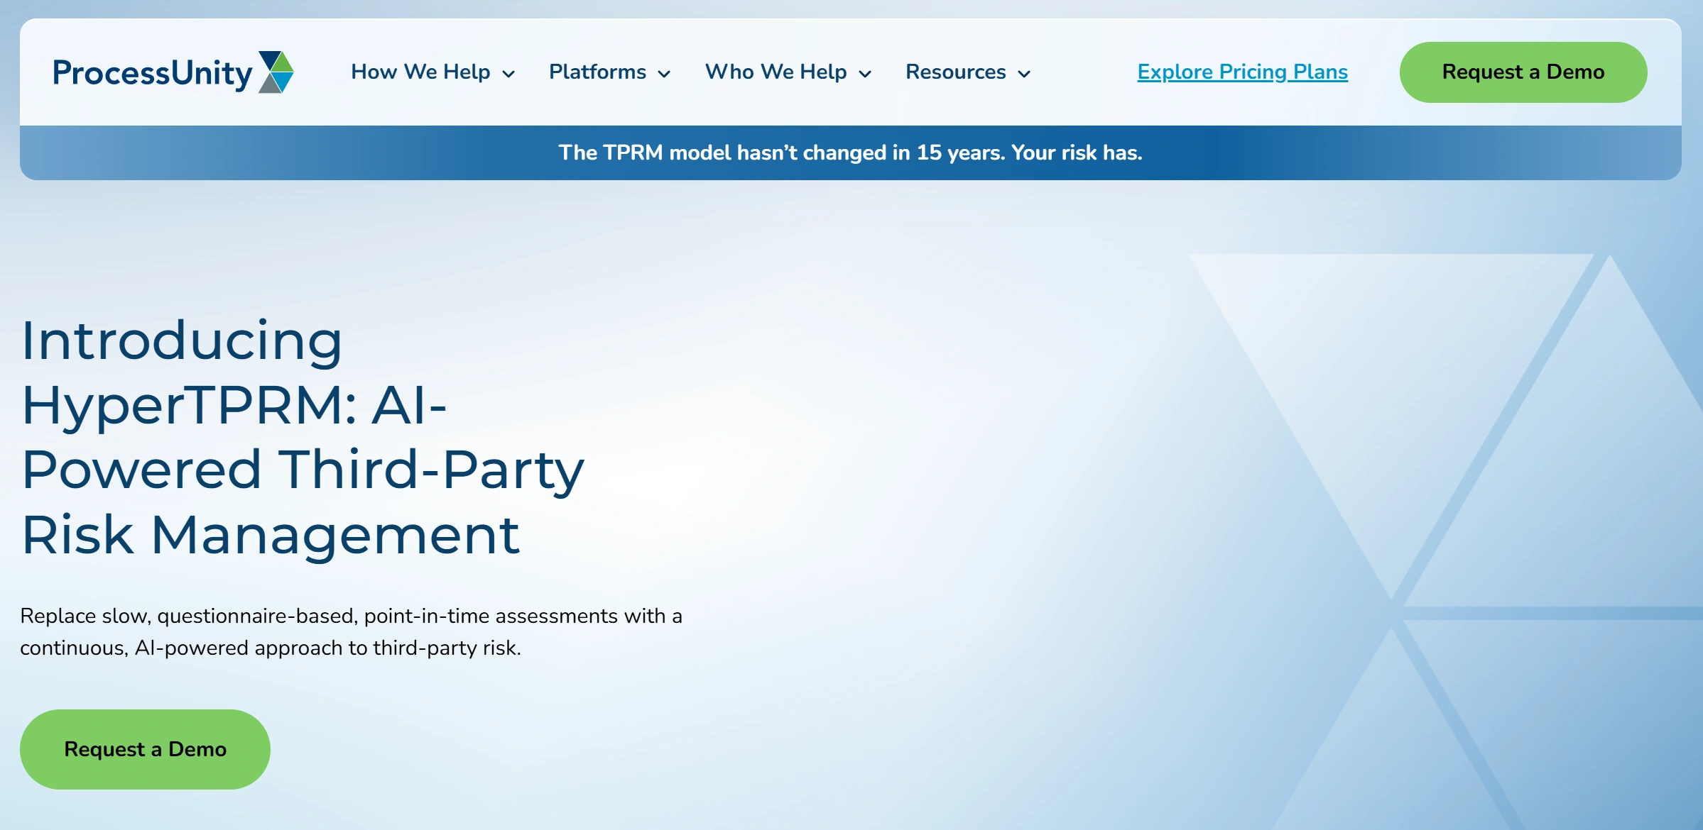Click the 'Replace slow, questionnaire-based' paragraph
Image resolution: width=1703 pixels, height=830 pixels.
352,631
